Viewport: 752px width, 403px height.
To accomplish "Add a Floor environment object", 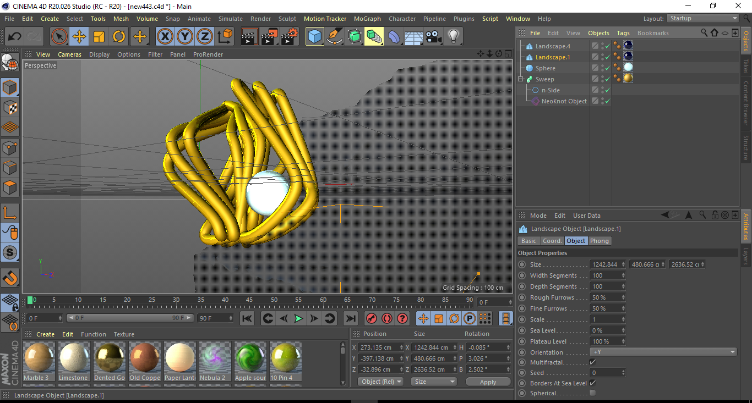I will pos(413,37).
